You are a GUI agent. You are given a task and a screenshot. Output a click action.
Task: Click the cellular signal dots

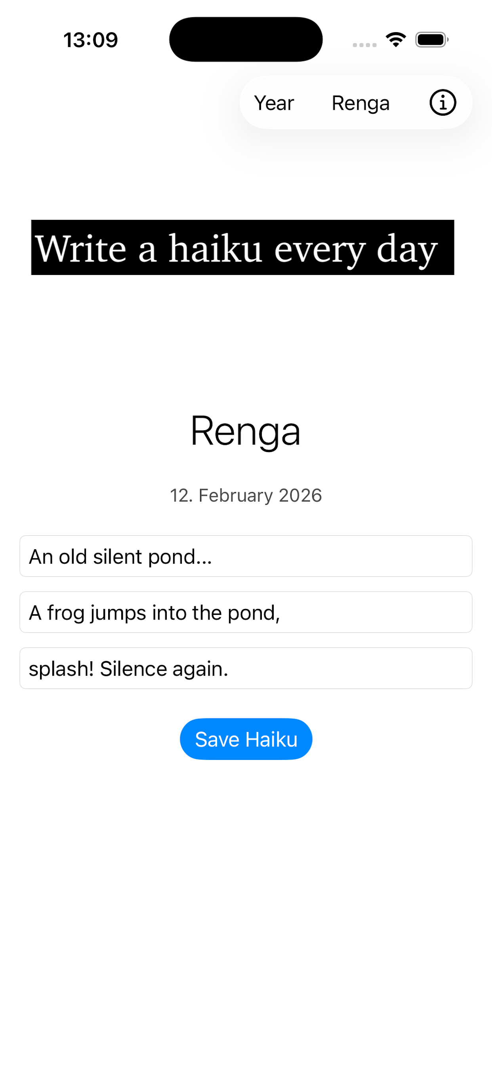364,43
